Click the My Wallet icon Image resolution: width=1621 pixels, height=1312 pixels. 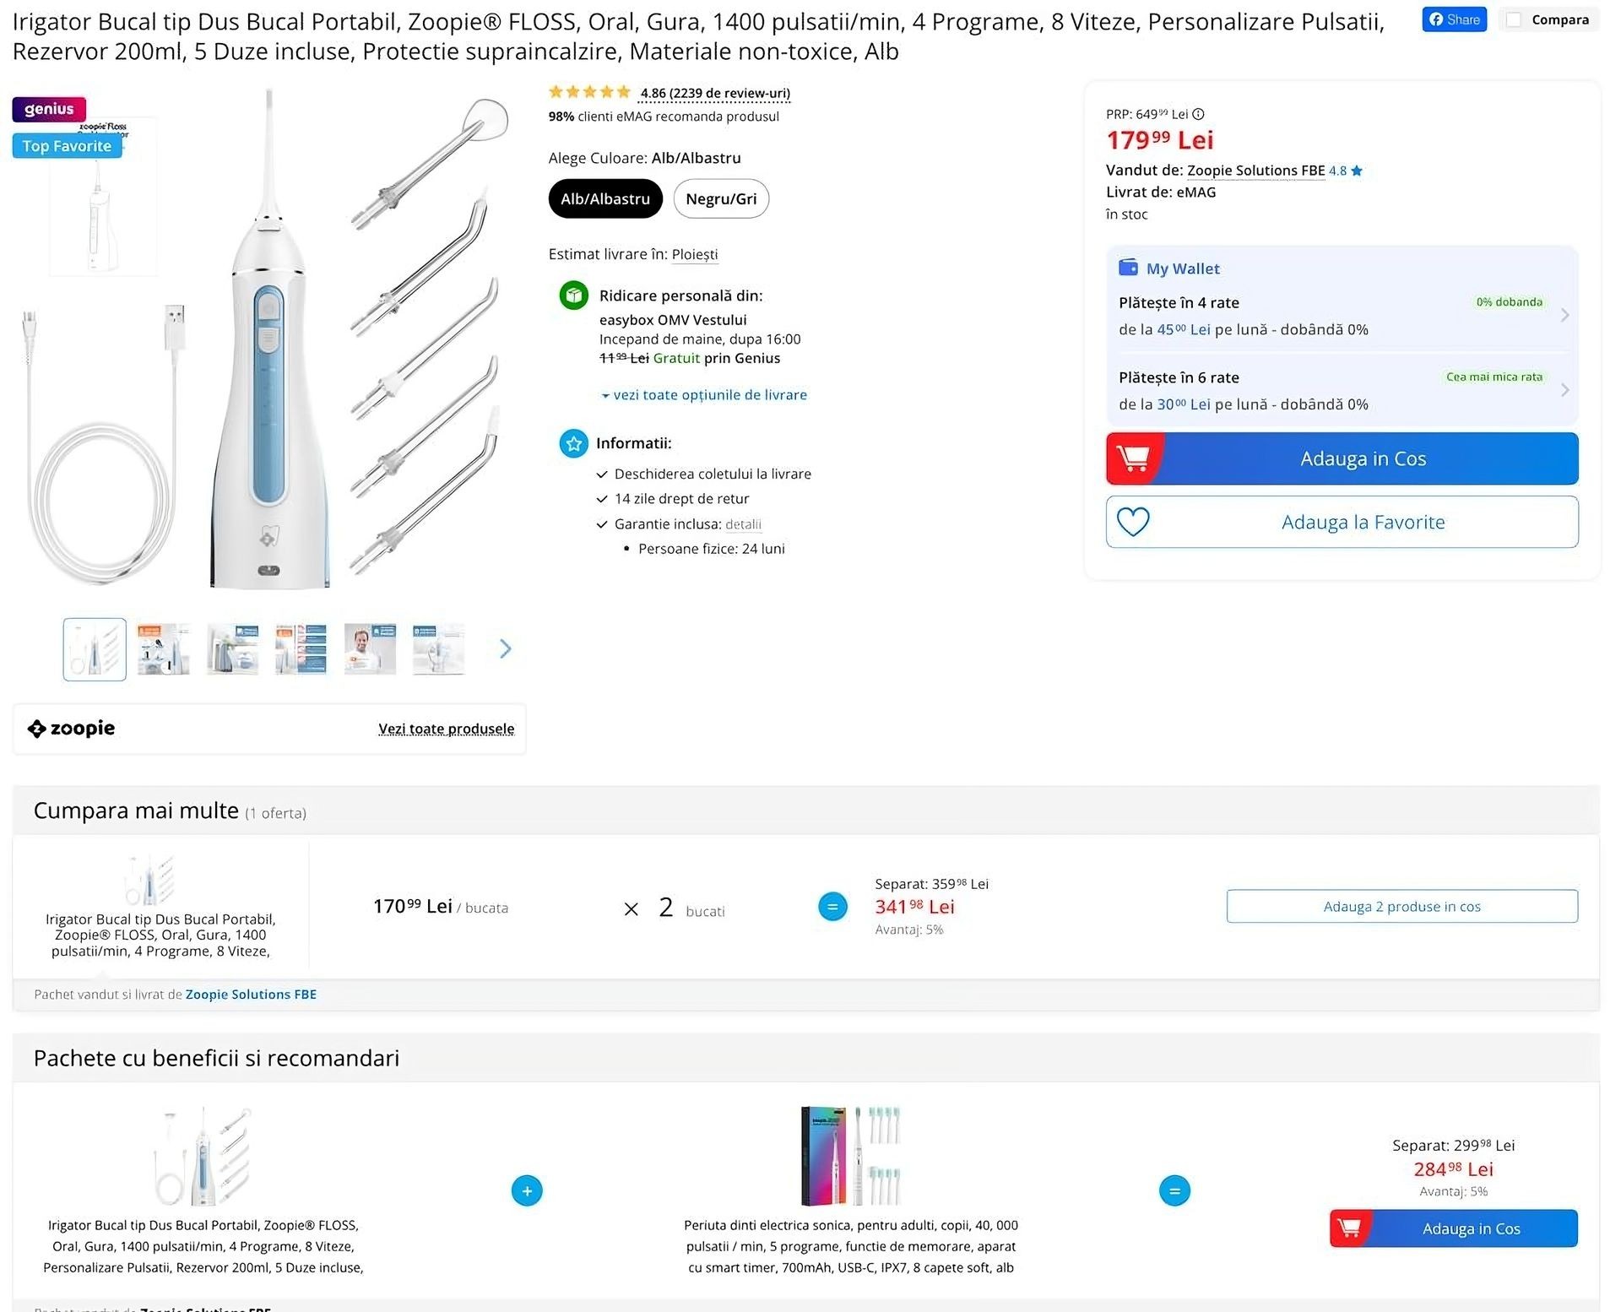point(1128,268)
